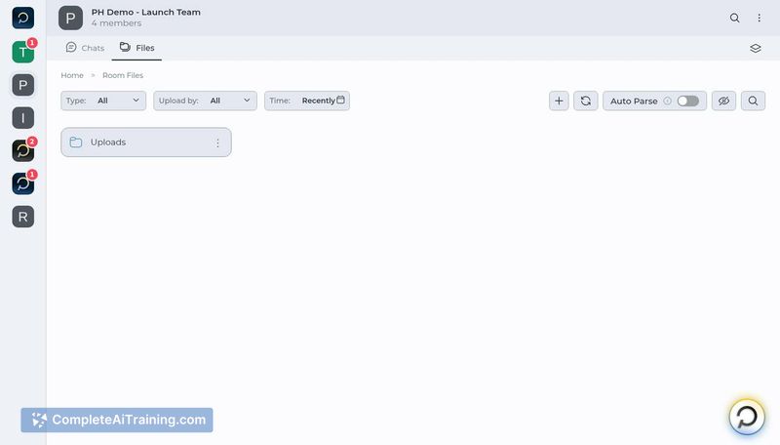
Task: Click Room Files breadcrumb
Action: (x=123, y=75)
